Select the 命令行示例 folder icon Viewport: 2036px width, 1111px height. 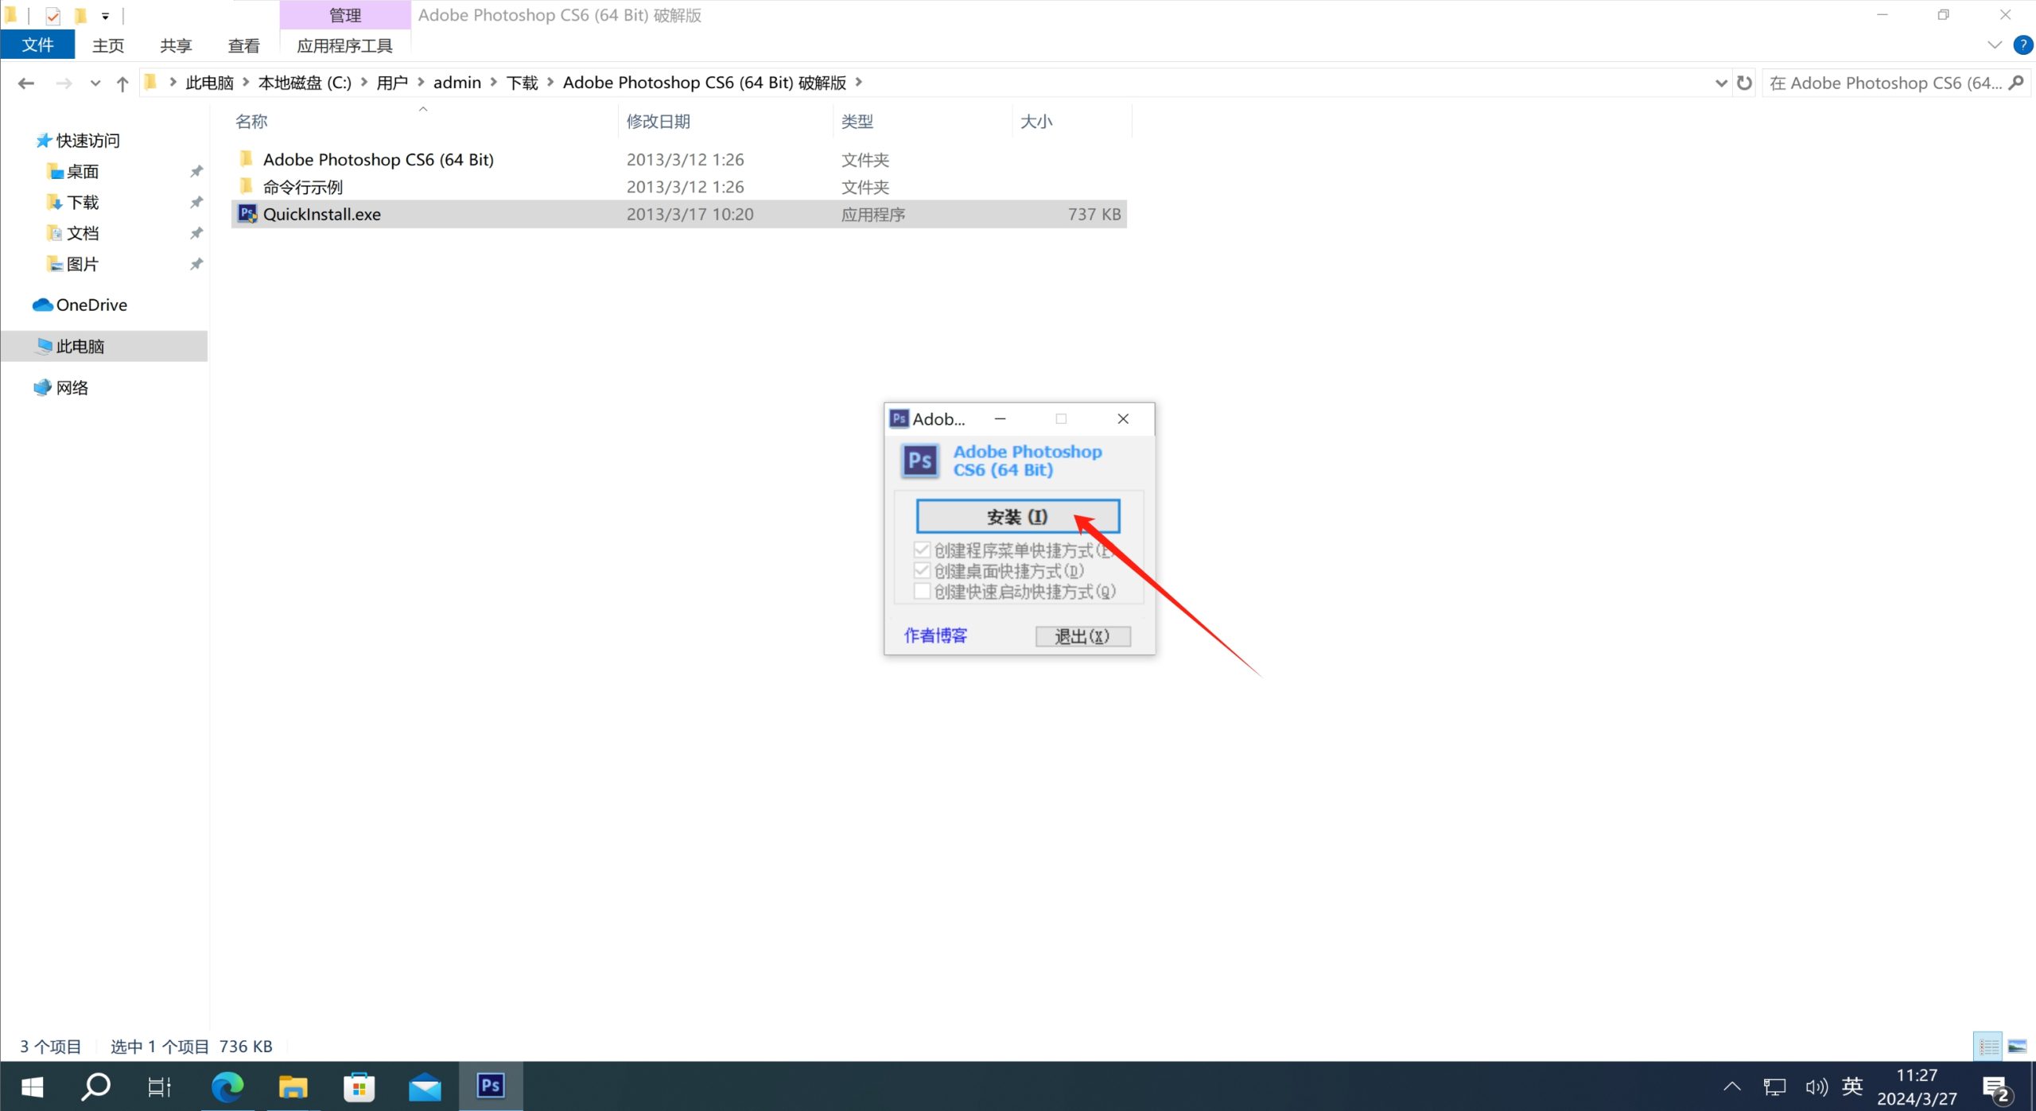[x=247, y=186]
